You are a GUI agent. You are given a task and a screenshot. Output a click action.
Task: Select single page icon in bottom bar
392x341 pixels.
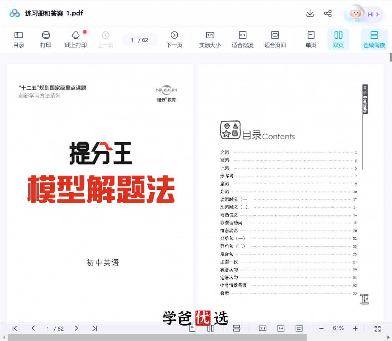[x=192, y=328]
